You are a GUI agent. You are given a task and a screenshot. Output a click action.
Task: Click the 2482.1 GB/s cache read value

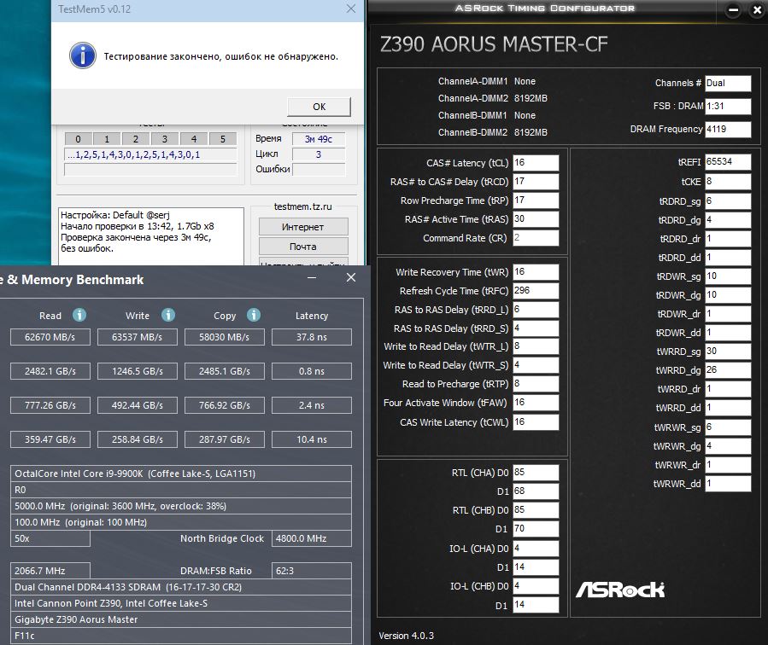[x=50, y=371]
